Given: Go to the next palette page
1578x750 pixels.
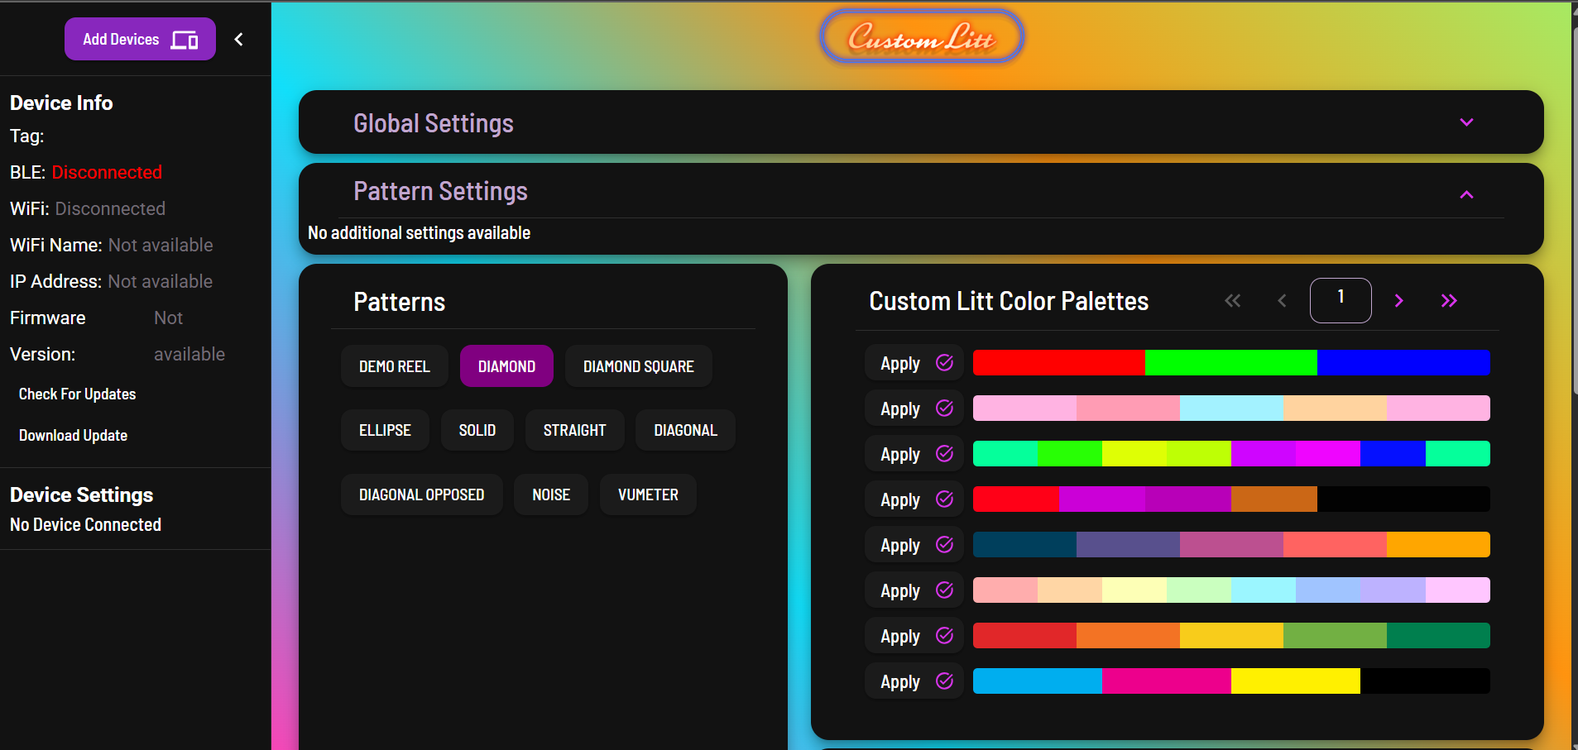Looking at the screenshot, I should [x=1398, y=301].
